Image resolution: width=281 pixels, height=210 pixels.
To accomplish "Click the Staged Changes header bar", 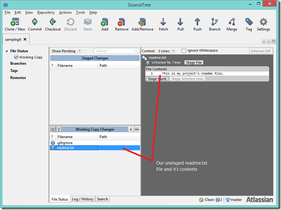I will pos(95,58).
